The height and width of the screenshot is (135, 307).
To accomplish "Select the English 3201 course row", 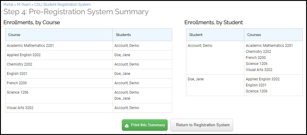I will pos(89,74).
